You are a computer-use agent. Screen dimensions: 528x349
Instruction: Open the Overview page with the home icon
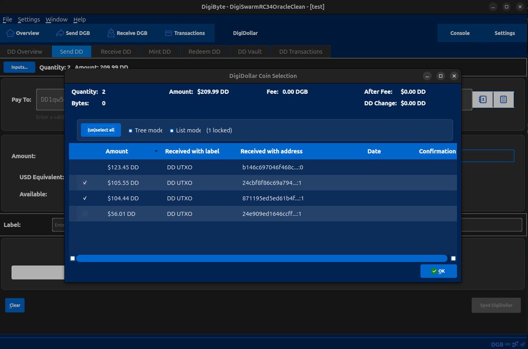click(23, 33)
